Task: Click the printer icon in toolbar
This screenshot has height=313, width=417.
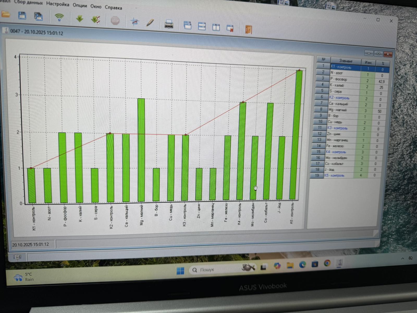Action: tap(169, 24)
